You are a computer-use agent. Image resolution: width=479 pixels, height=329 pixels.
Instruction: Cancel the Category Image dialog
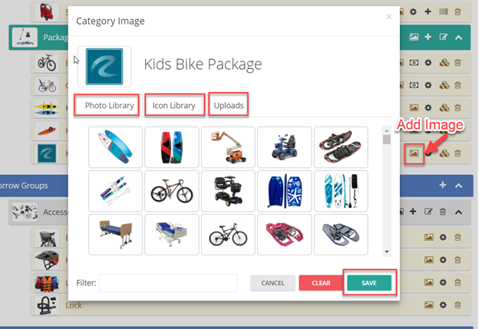[273, 283]
